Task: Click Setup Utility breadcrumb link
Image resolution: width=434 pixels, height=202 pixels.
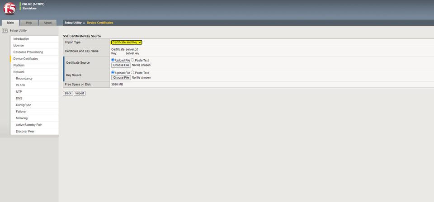Action: [x=73, y=23]
